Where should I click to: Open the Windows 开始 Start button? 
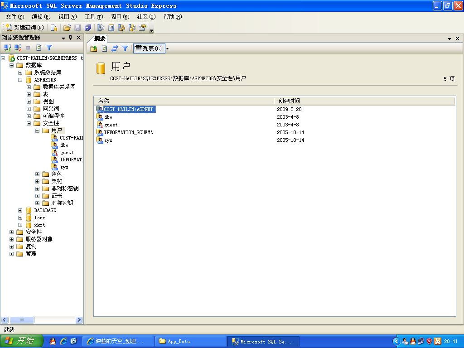22,341
